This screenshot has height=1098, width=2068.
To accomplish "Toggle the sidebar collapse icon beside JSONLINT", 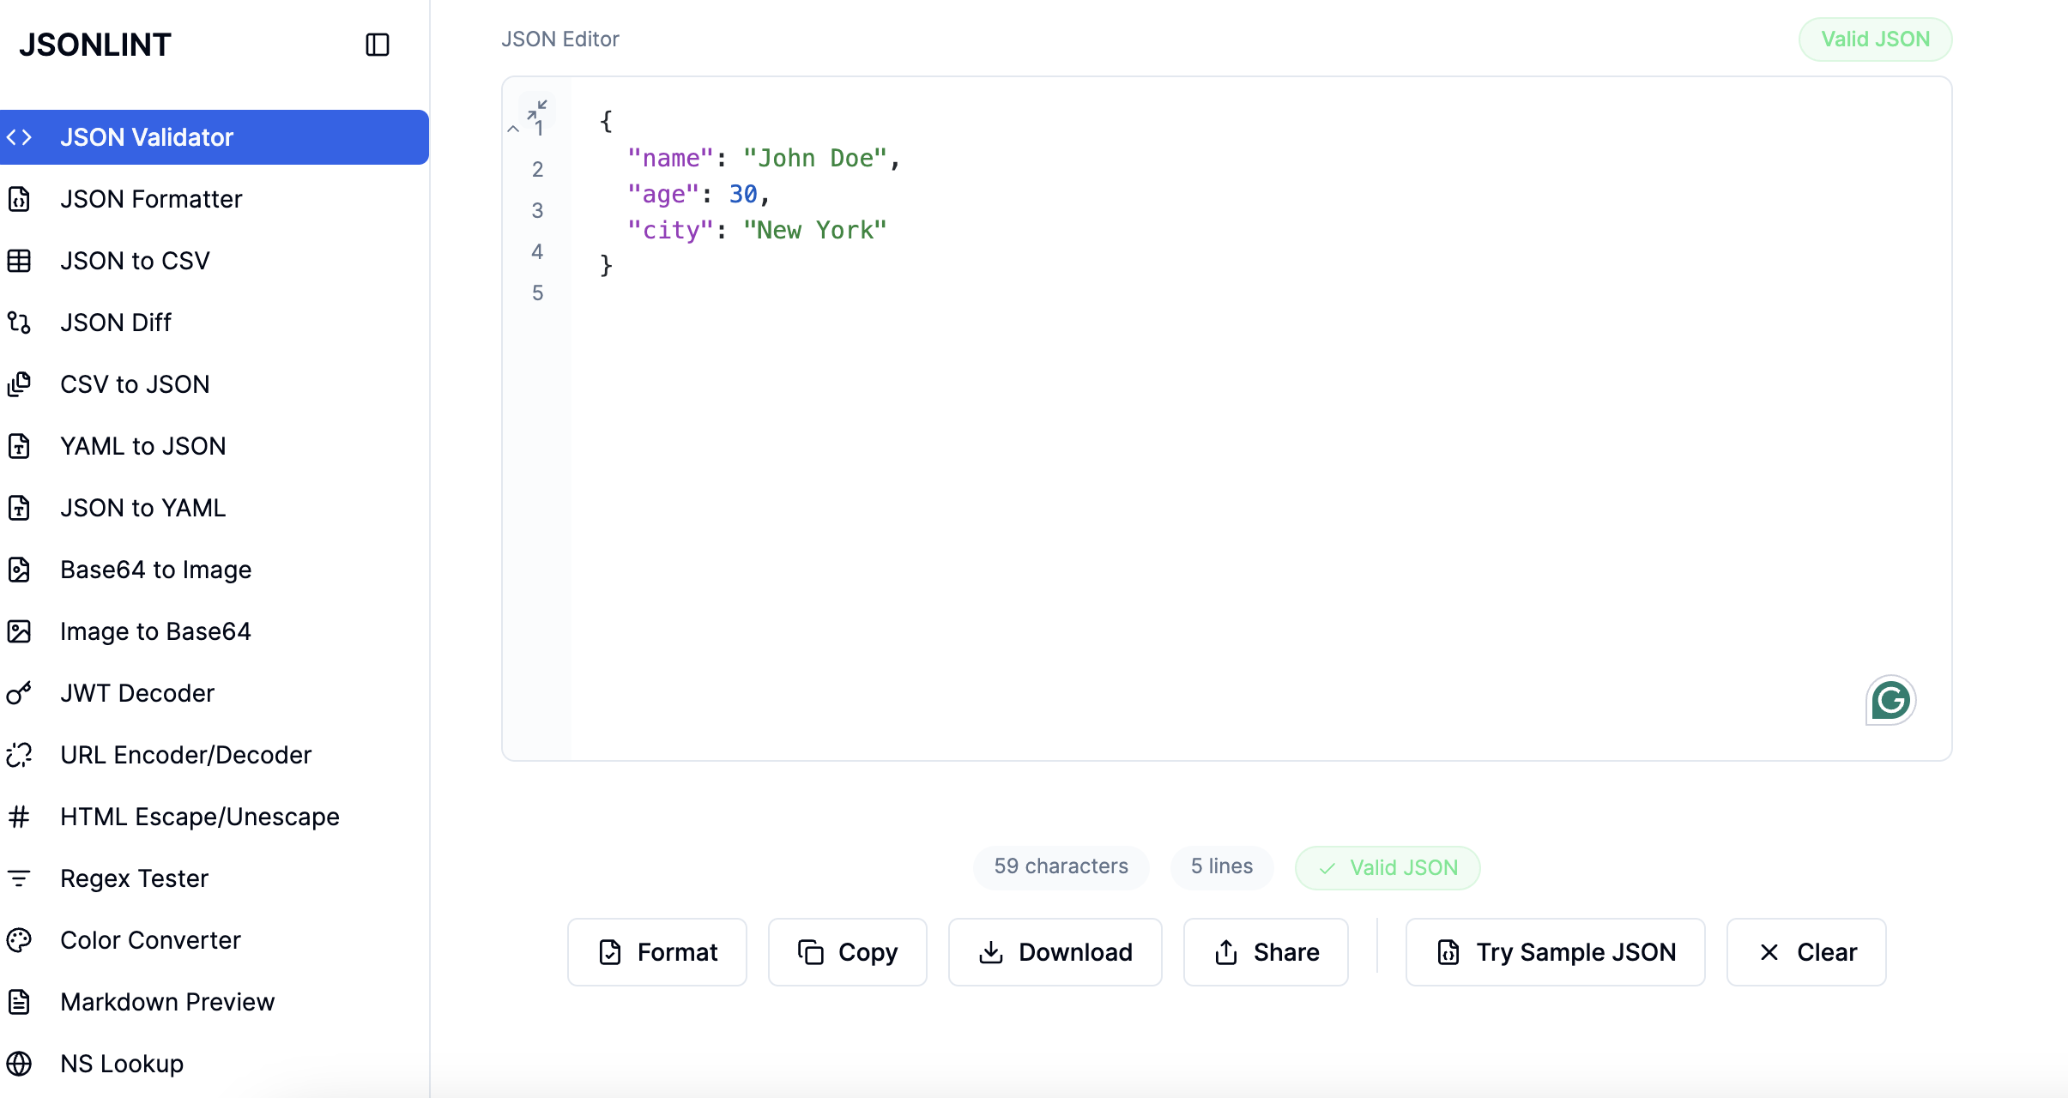I will coord(378,44).
